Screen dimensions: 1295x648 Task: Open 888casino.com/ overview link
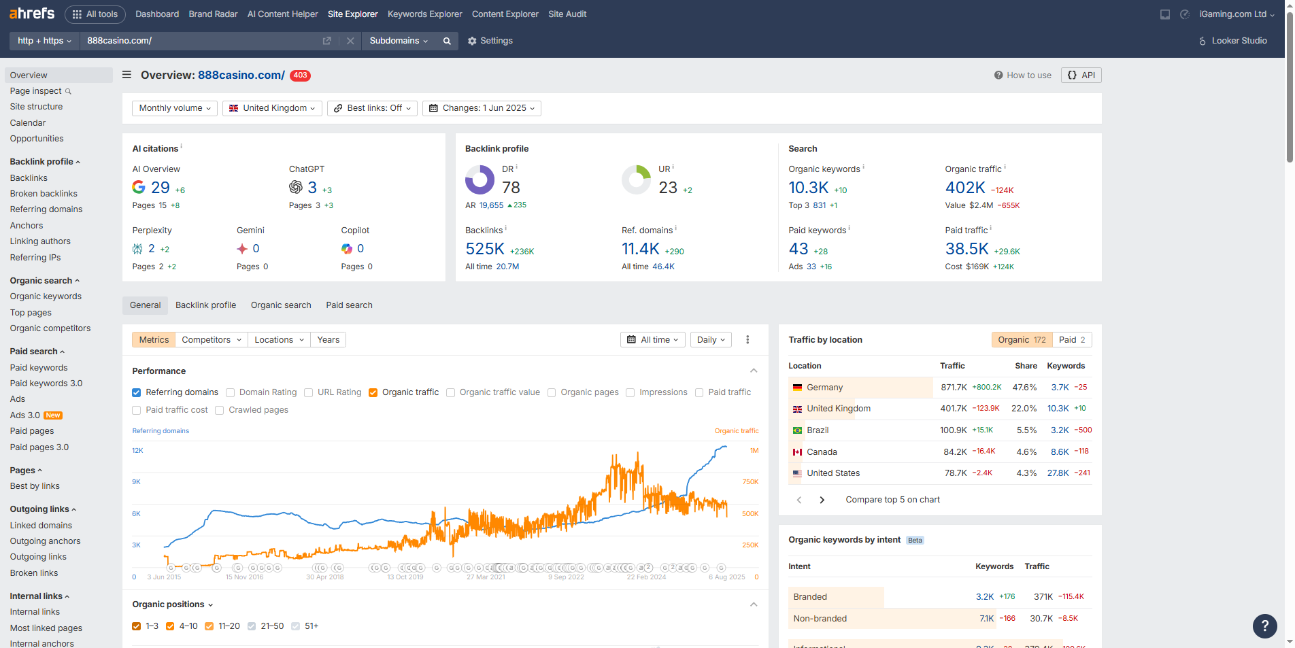pos(241,75)
